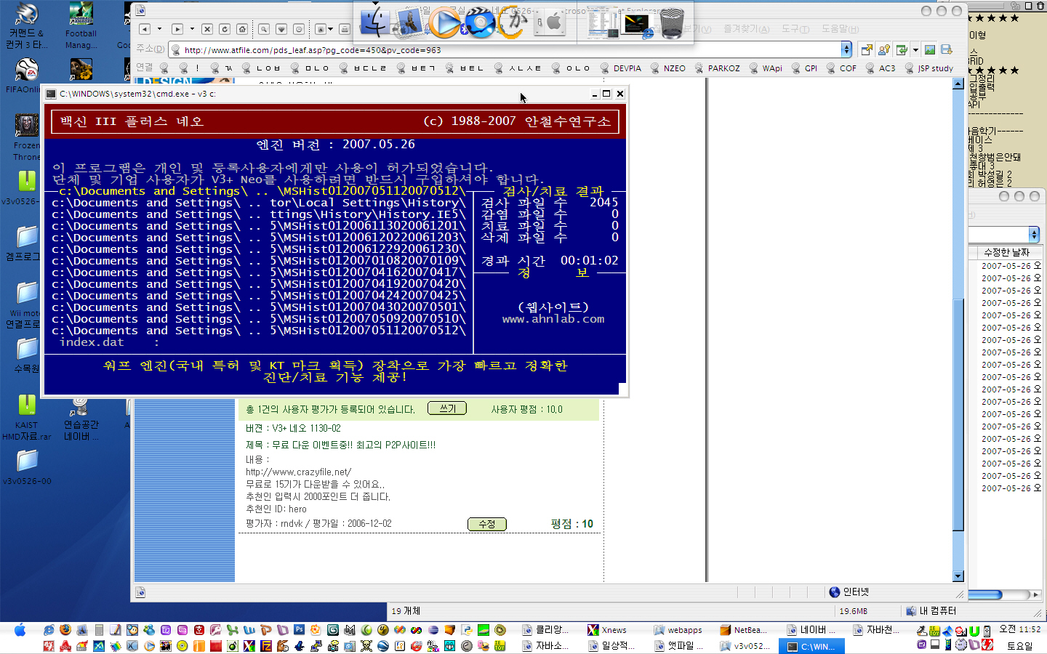Viewport: 1047px width, 654px height.
Task: Switch to the C:\WIN... cmd taskbar button
Action: [x=812, y=646]
